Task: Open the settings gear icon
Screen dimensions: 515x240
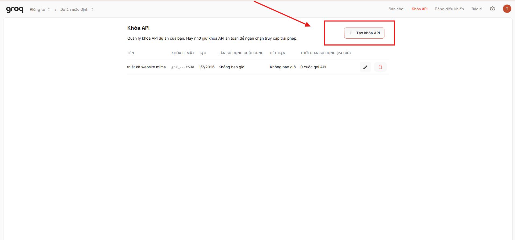Action: [x=492, y=9]
